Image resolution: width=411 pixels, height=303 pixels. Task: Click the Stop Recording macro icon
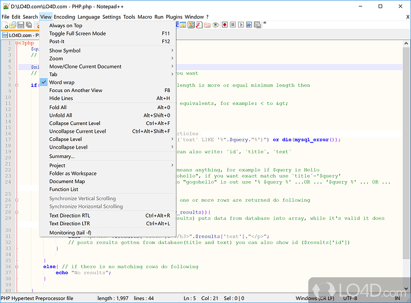click(233, 25)
